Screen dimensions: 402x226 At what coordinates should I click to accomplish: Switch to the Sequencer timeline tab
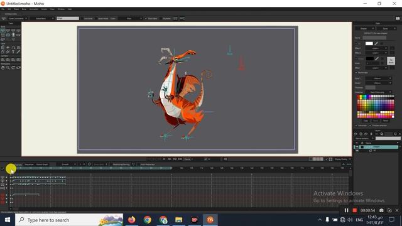click(x=29, y=164)
